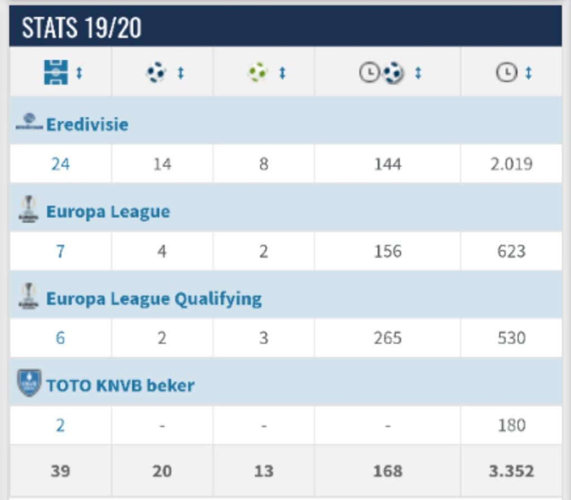The height and width of the screenshot is (500, 571).
Task: Click the Europa League Qualifying trophy logo
Action: coord(28,297)
